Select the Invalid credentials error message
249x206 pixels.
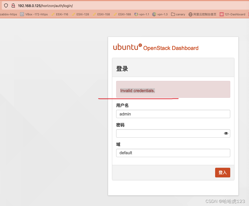tap(137, 91)
